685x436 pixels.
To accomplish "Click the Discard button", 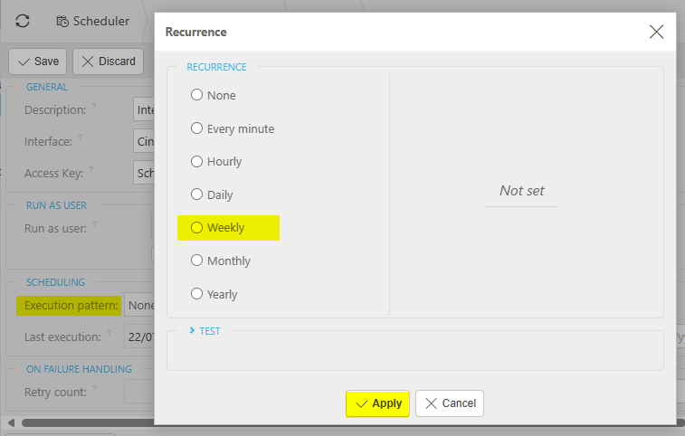I will [x=109, y=62].
